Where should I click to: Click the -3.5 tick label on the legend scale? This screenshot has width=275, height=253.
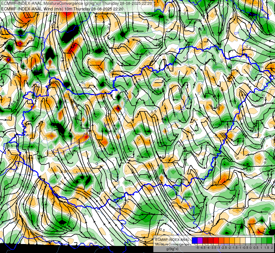click(x=213, y=248)
